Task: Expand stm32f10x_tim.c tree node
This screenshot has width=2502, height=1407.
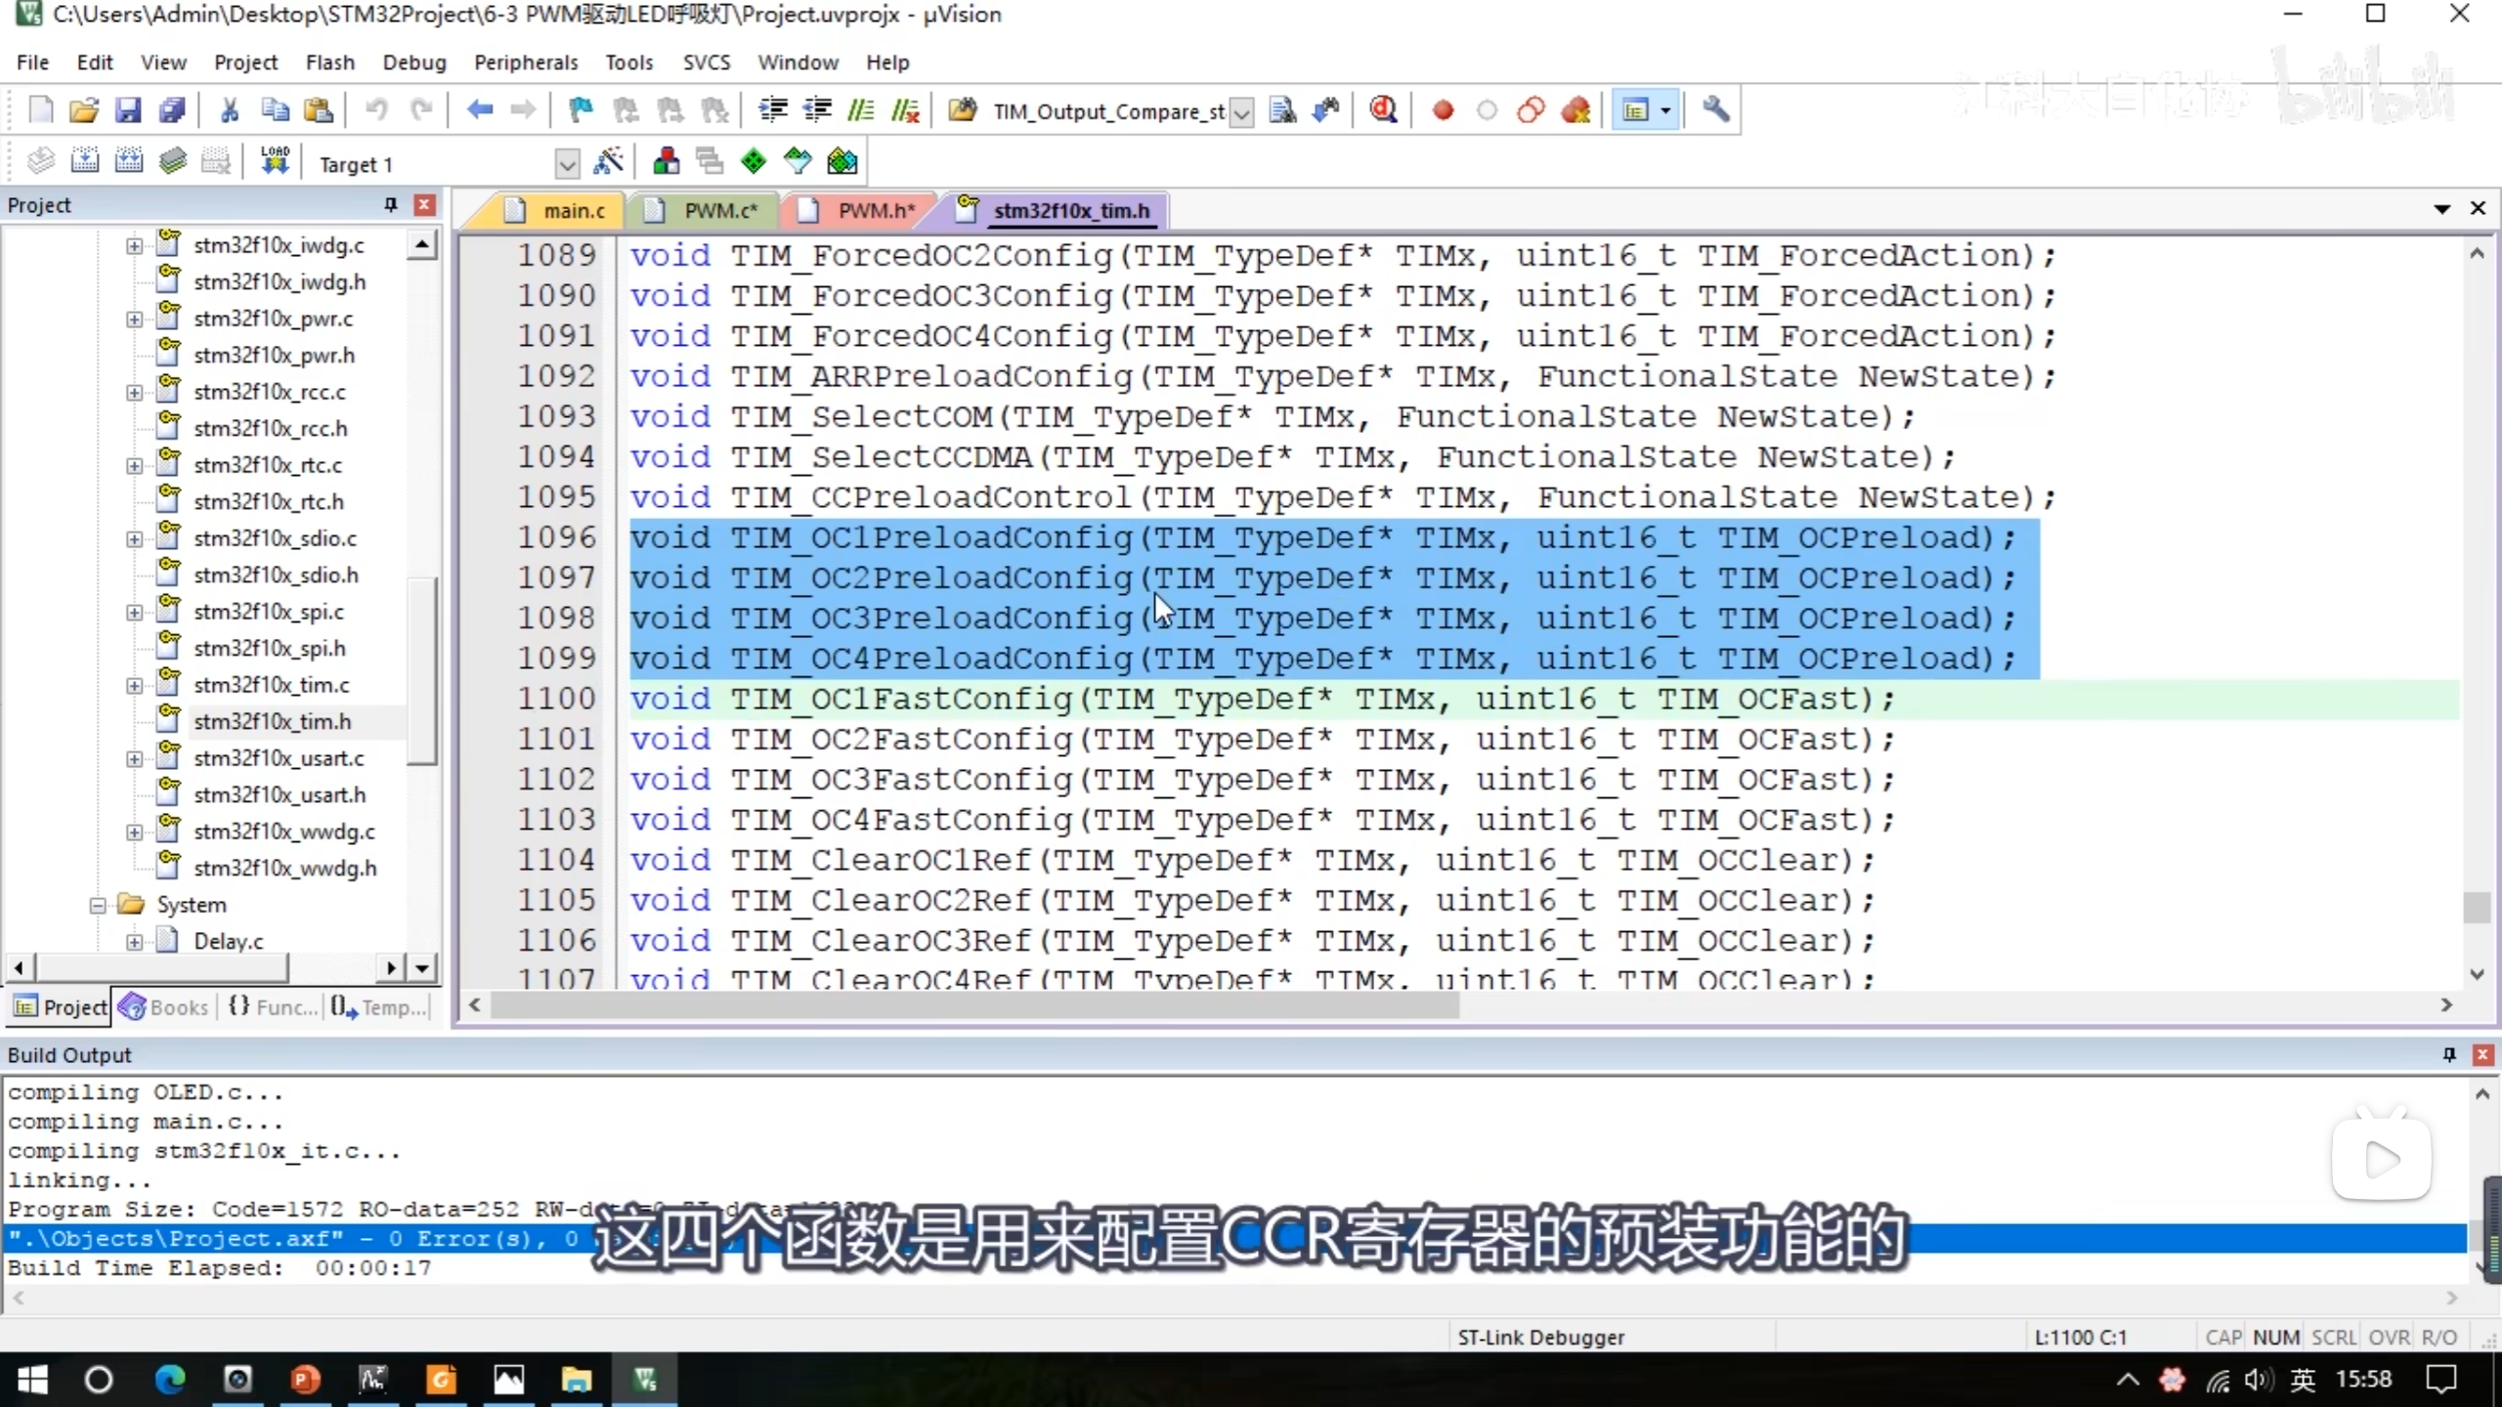Action: coord(135,685)
